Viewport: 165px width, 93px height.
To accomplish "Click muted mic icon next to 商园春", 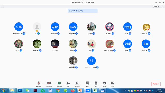I will click(x=76, y=34).
